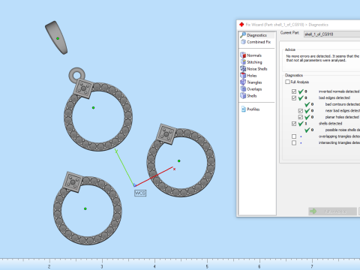Toggle the planar holes detected checkbox

pos(301,117)
